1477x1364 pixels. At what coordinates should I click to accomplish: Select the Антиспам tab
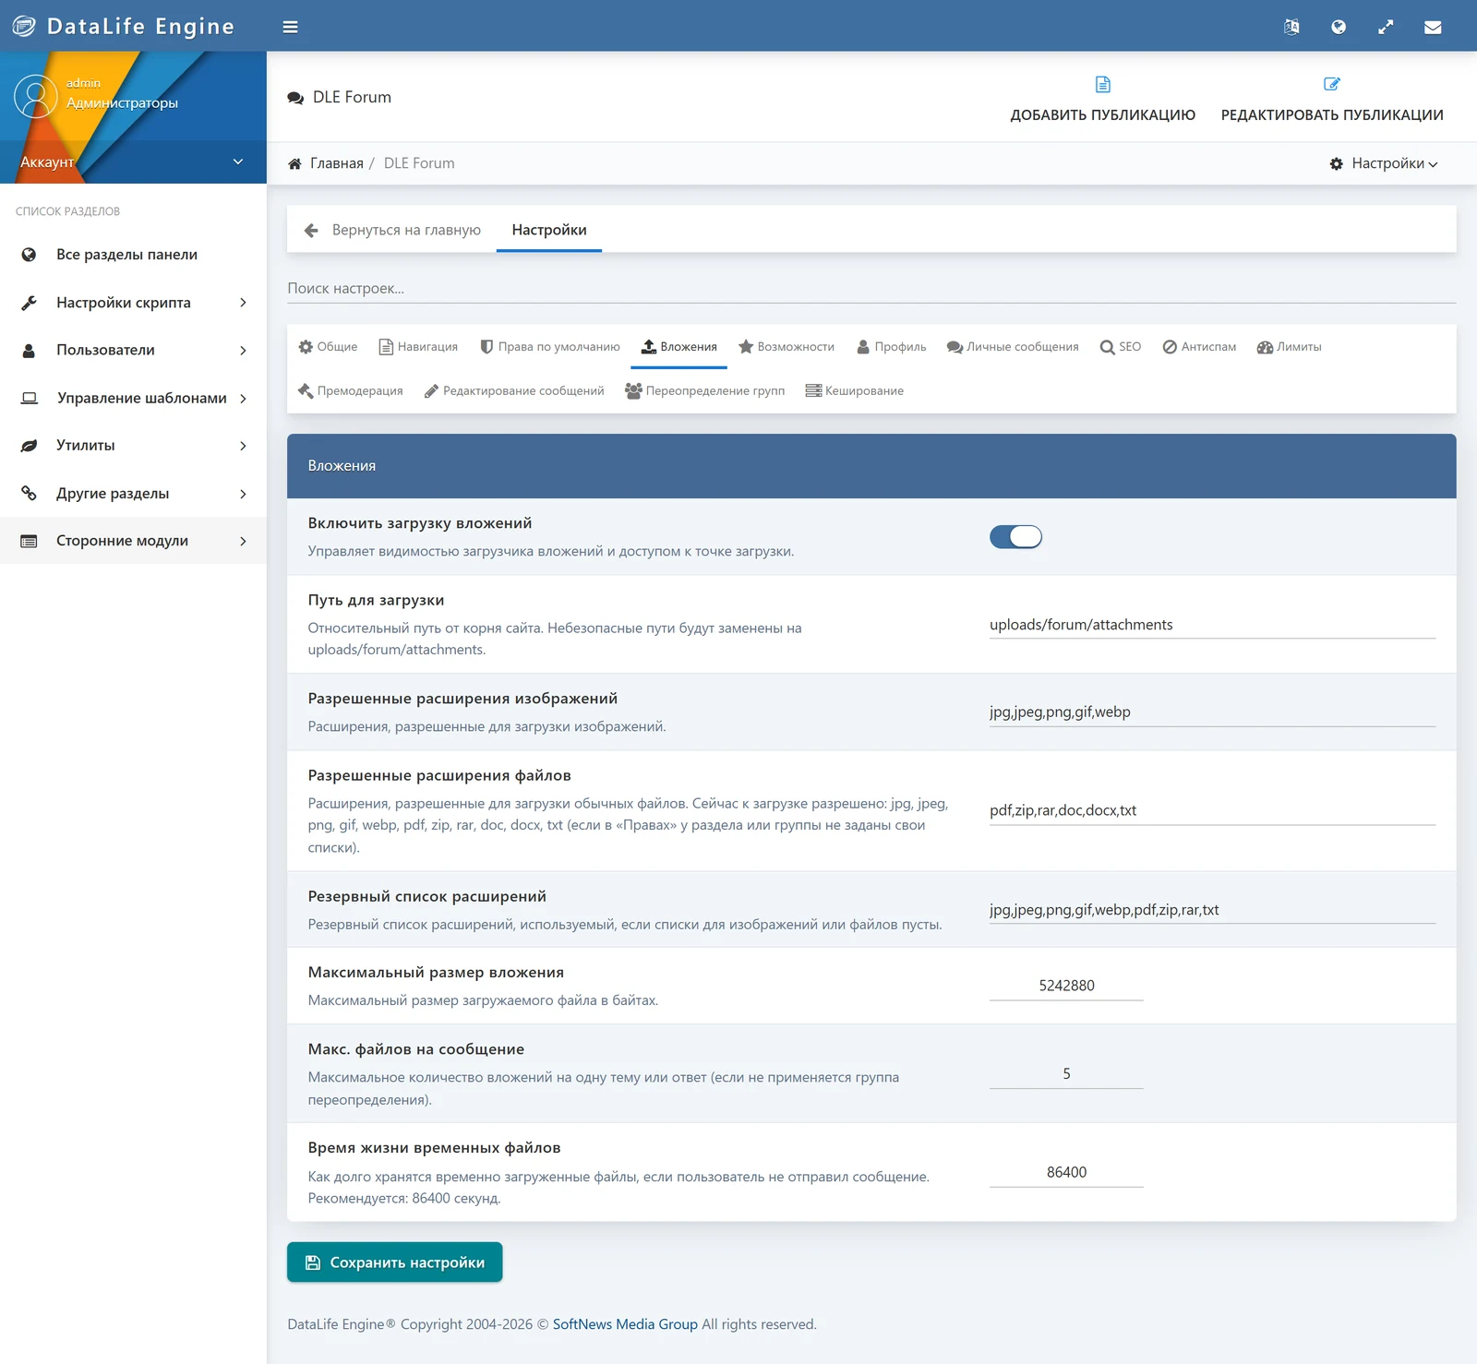coord(1199,347)
